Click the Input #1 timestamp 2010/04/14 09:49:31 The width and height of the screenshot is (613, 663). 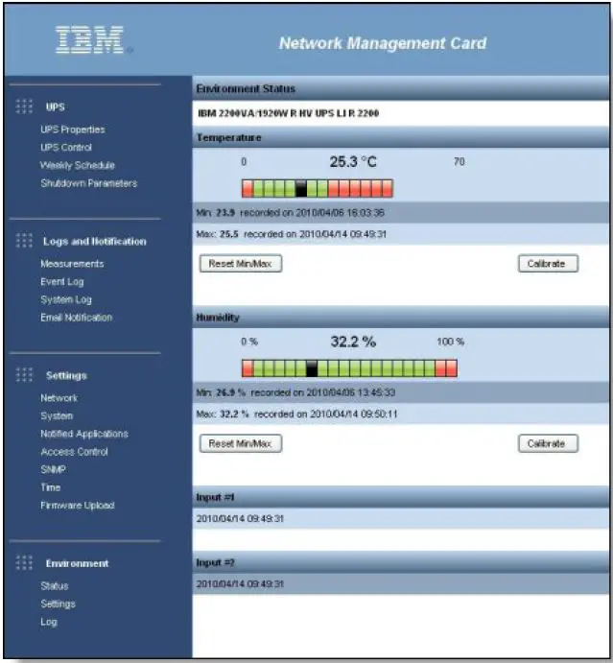[240, 519]
